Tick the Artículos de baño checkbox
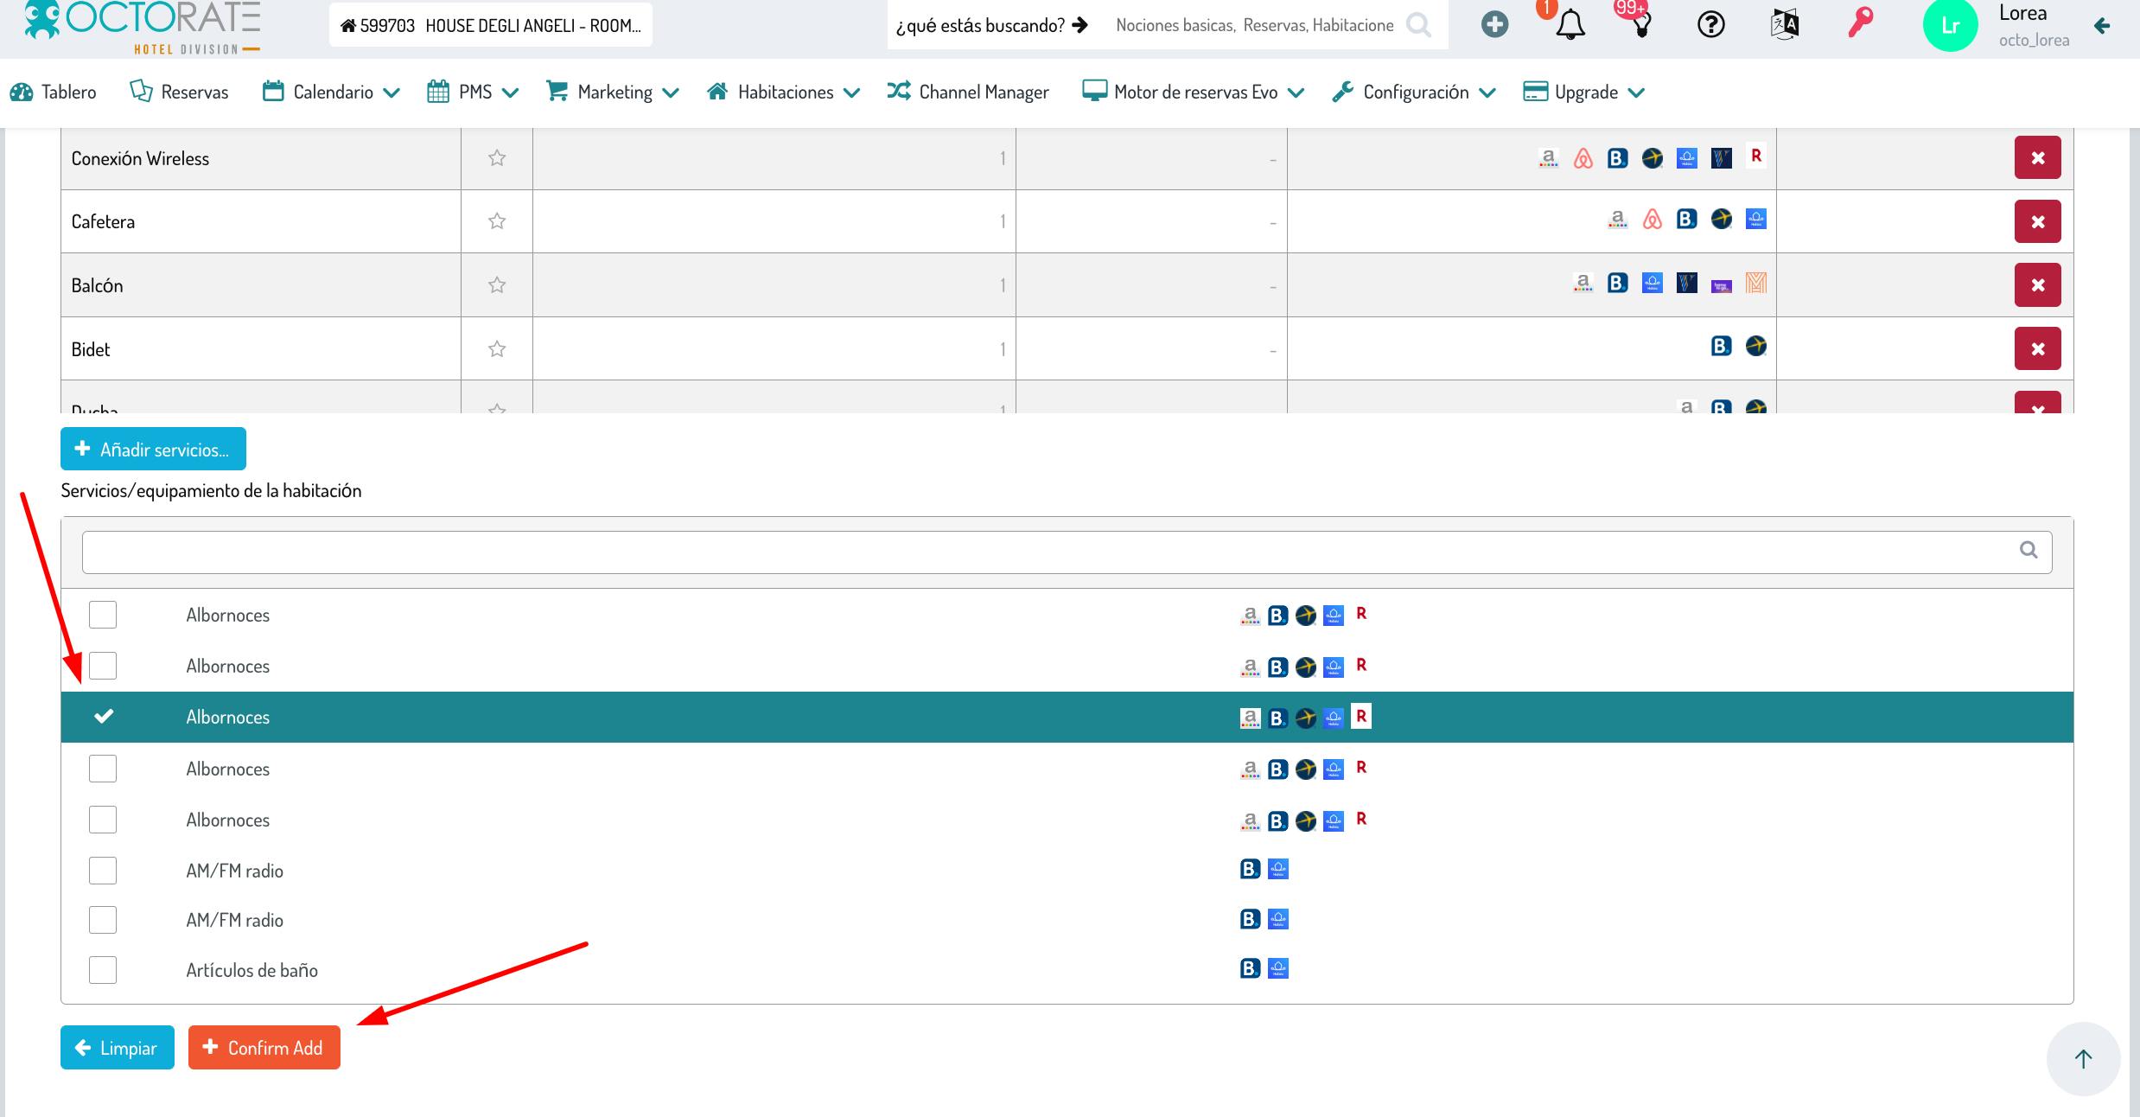This screenshot has width=2140, height=1117. (103, 970)
